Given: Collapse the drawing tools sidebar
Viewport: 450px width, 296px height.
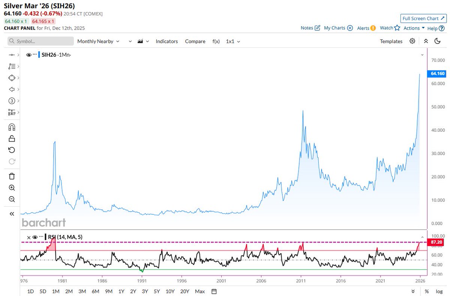Looking at the screenshot, I should point(12,213).
